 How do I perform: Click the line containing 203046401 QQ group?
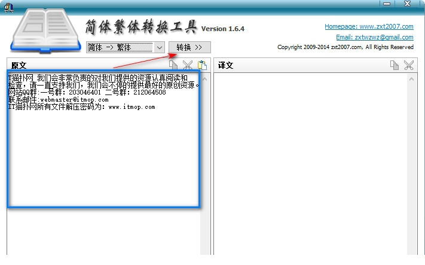(87, 93)
